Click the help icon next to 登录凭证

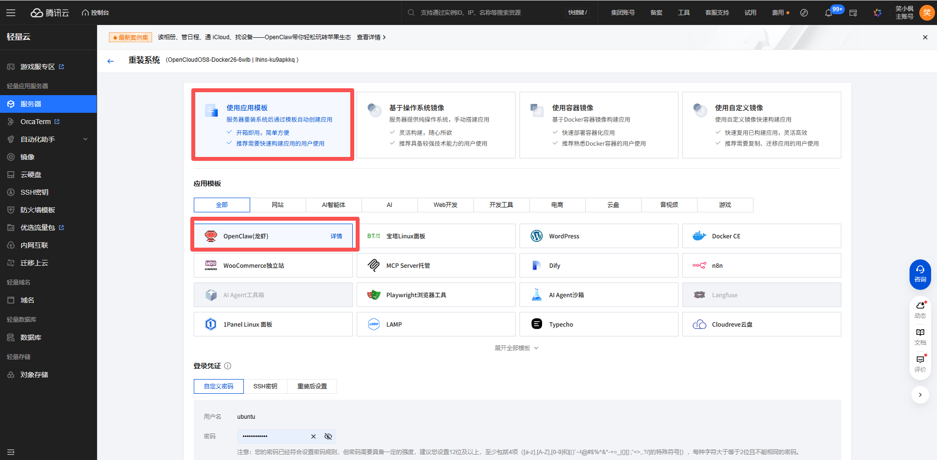point(228,366)
